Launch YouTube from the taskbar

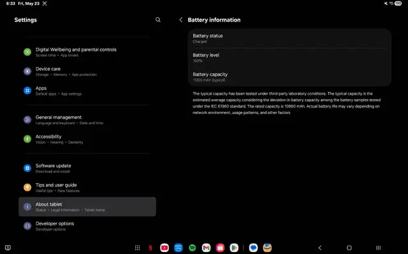[164, 248]
